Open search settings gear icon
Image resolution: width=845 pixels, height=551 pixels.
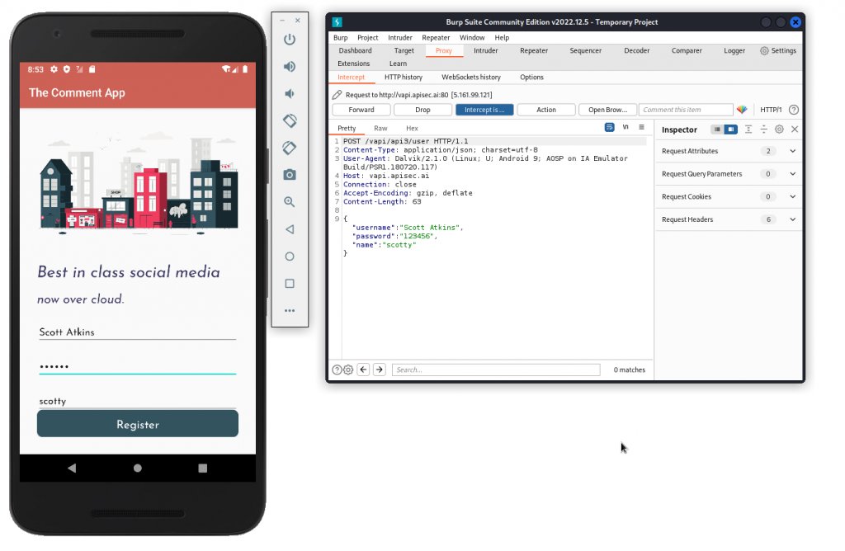click(348, 370)
